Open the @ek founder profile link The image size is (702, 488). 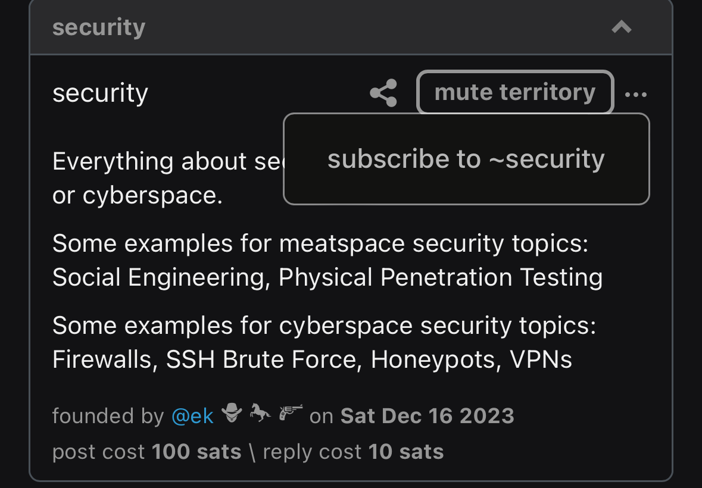coord(192,416)
